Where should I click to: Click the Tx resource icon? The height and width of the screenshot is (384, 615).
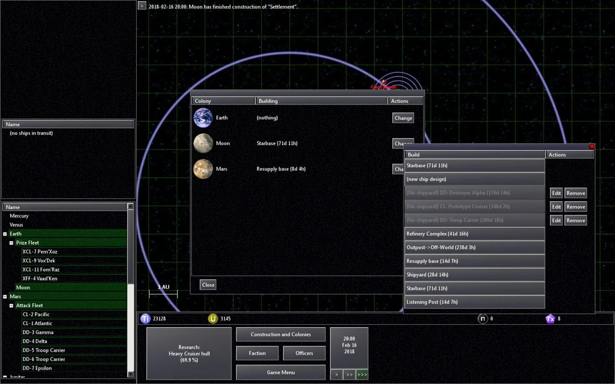pyautogui.click(x=551, y=319)
